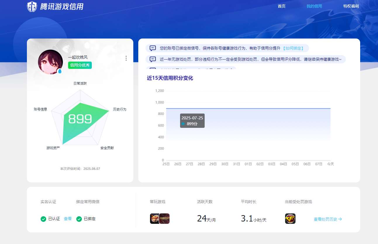This screenshot has width=378, height=244.
Task: Go to the 首页 navigation tab
Action: pos(282,6)
